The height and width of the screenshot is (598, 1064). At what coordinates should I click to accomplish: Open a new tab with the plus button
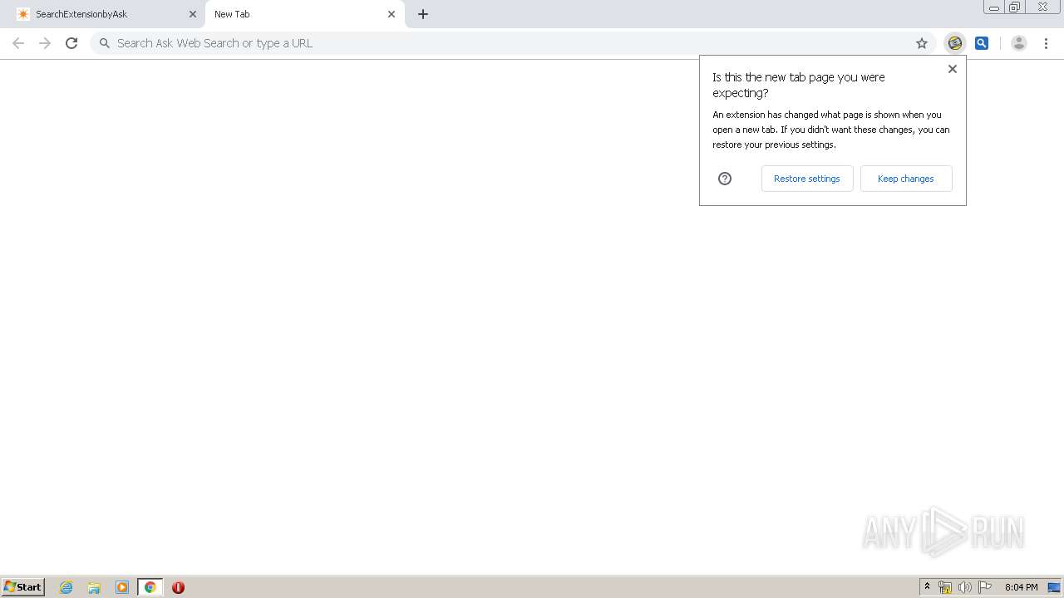[422, 14]
